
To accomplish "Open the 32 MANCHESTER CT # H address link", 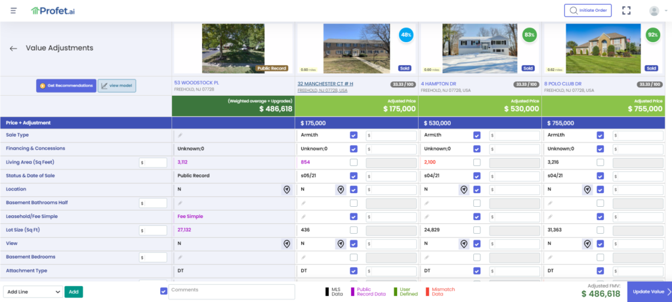I will [325, 83].
